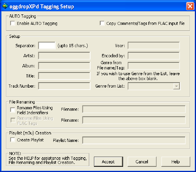Click the Track Number field
This screenshot has height=172, width=196.
(x=64, y=86)
